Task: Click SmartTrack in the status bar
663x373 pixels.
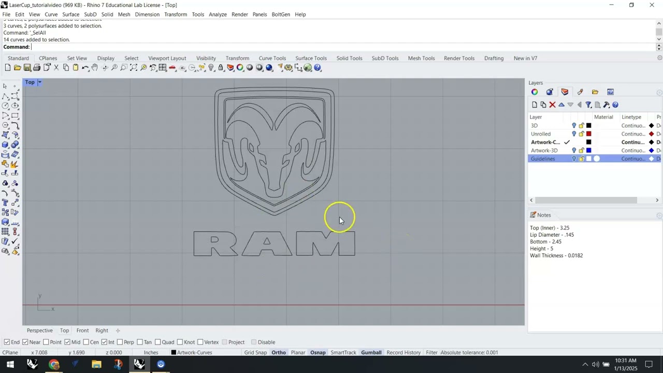Action: click(343, 352)
